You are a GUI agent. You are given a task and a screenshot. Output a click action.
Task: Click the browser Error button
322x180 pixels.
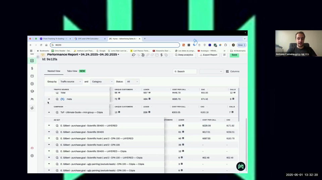point(241,45)
